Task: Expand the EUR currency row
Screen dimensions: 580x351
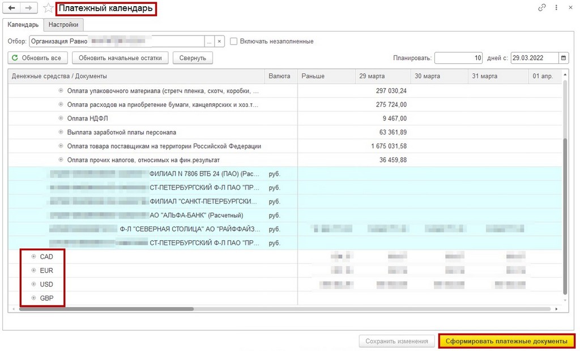Action: tap(33, 270)
